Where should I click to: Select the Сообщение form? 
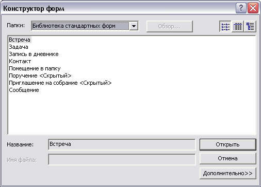tap(24, 90)
